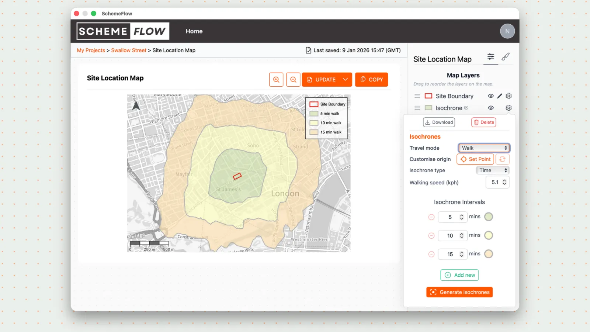Click the zoom out map button
The image size is (590, 332).
coord(293,80)
